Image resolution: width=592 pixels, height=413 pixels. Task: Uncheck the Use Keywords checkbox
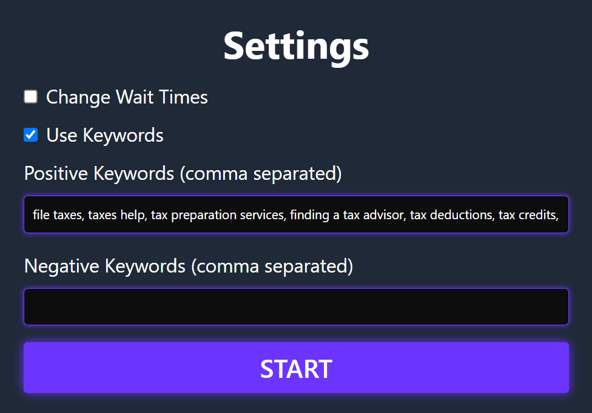[x=30, y=134]
